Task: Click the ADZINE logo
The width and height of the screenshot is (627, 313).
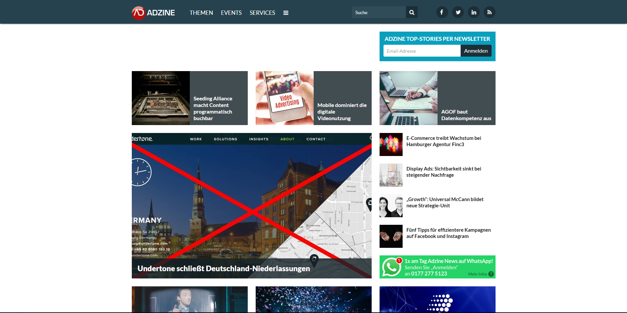Action: (153, 13)
